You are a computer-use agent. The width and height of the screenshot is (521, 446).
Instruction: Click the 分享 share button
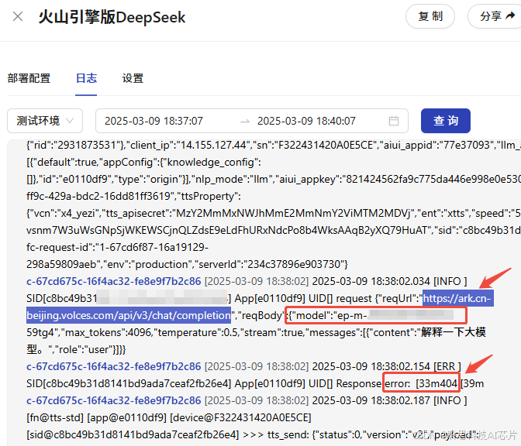(496, 16)
